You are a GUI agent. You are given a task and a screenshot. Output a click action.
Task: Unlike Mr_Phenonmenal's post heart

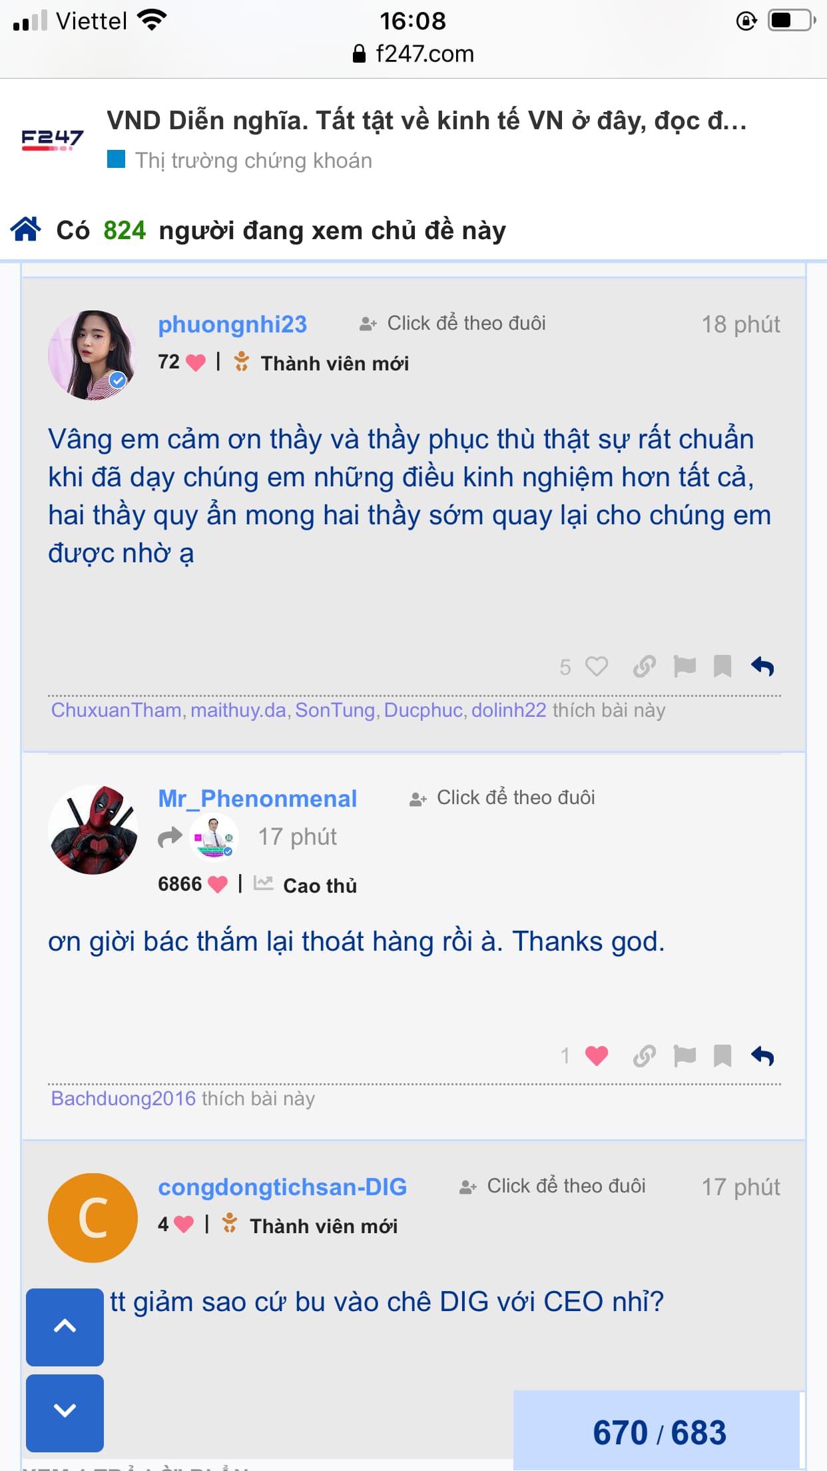(x=597, y=1055)
